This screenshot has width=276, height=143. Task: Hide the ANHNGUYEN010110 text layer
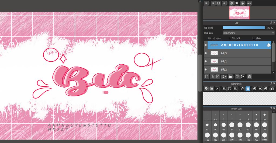(x=206, y=45)
